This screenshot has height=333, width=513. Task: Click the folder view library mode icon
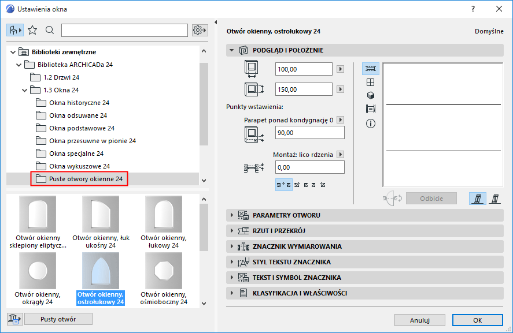(x=15, y=31)
